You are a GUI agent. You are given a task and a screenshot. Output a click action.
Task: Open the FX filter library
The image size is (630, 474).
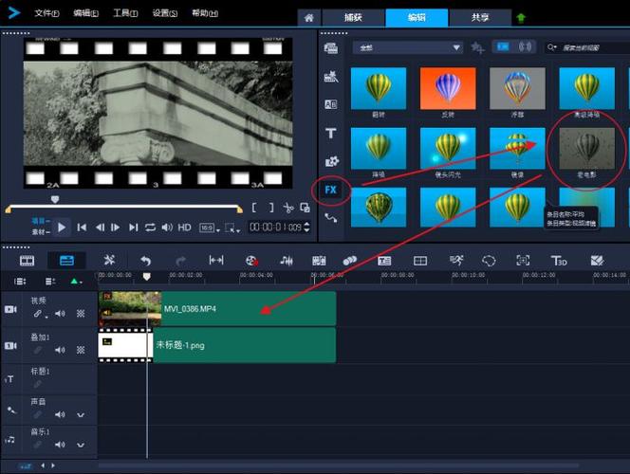[x=331, y=190]
